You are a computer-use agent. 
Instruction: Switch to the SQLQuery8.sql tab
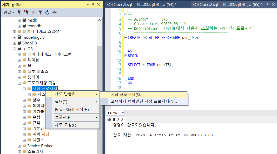click(x=227, y=5)
